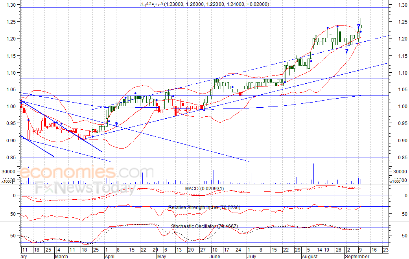Click the 1.30 label on left price axis
The image size is (409, 259).
[x=11, y=5]
